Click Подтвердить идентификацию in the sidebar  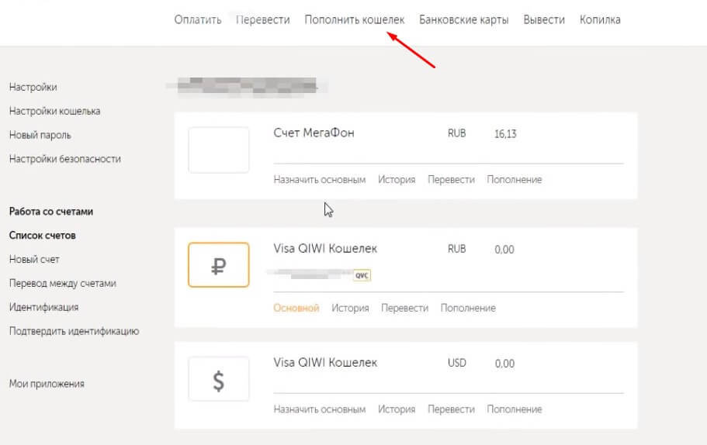click(74, 331)
